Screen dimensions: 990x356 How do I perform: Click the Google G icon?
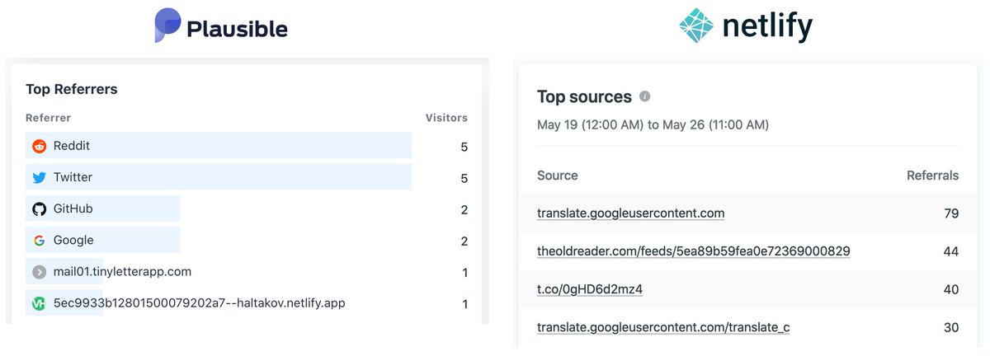(x=40, y=241)
